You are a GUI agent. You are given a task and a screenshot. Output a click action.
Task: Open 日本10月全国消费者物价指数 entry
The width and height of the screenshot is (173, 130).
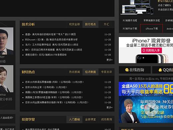point(57,102)
